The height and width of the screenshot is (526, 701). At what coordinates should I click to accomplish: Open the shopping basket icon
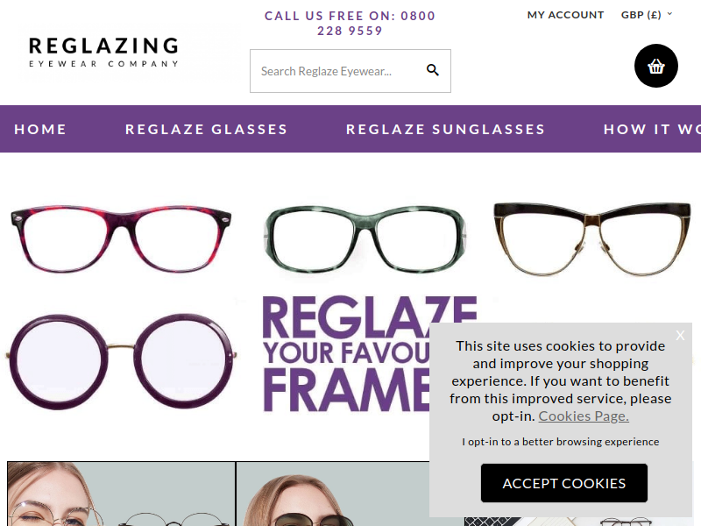click(x=655, y=66)
